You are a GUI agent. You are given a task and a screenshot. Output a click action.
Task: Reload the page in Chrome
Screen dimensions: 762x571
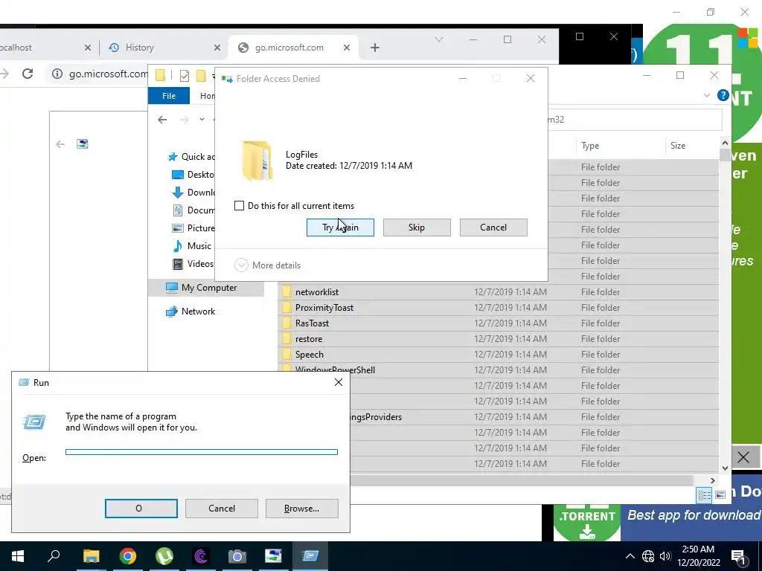tap(28, 74)
